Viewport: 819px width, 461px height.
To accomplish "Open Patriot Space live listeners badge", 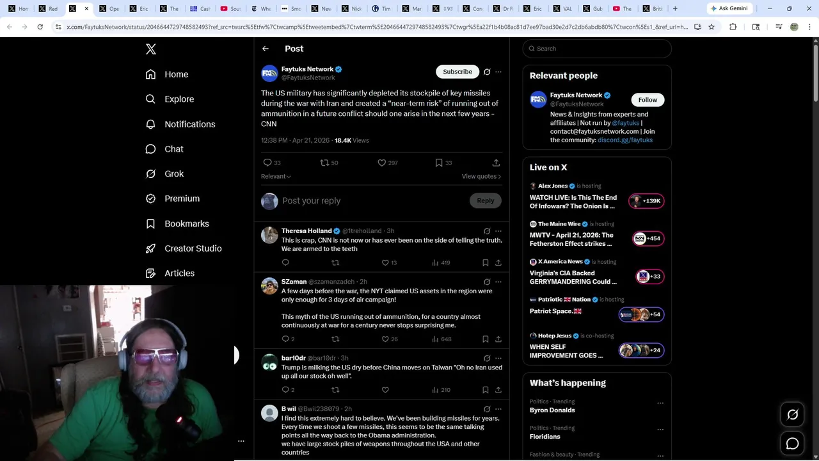I will [642, 314].
